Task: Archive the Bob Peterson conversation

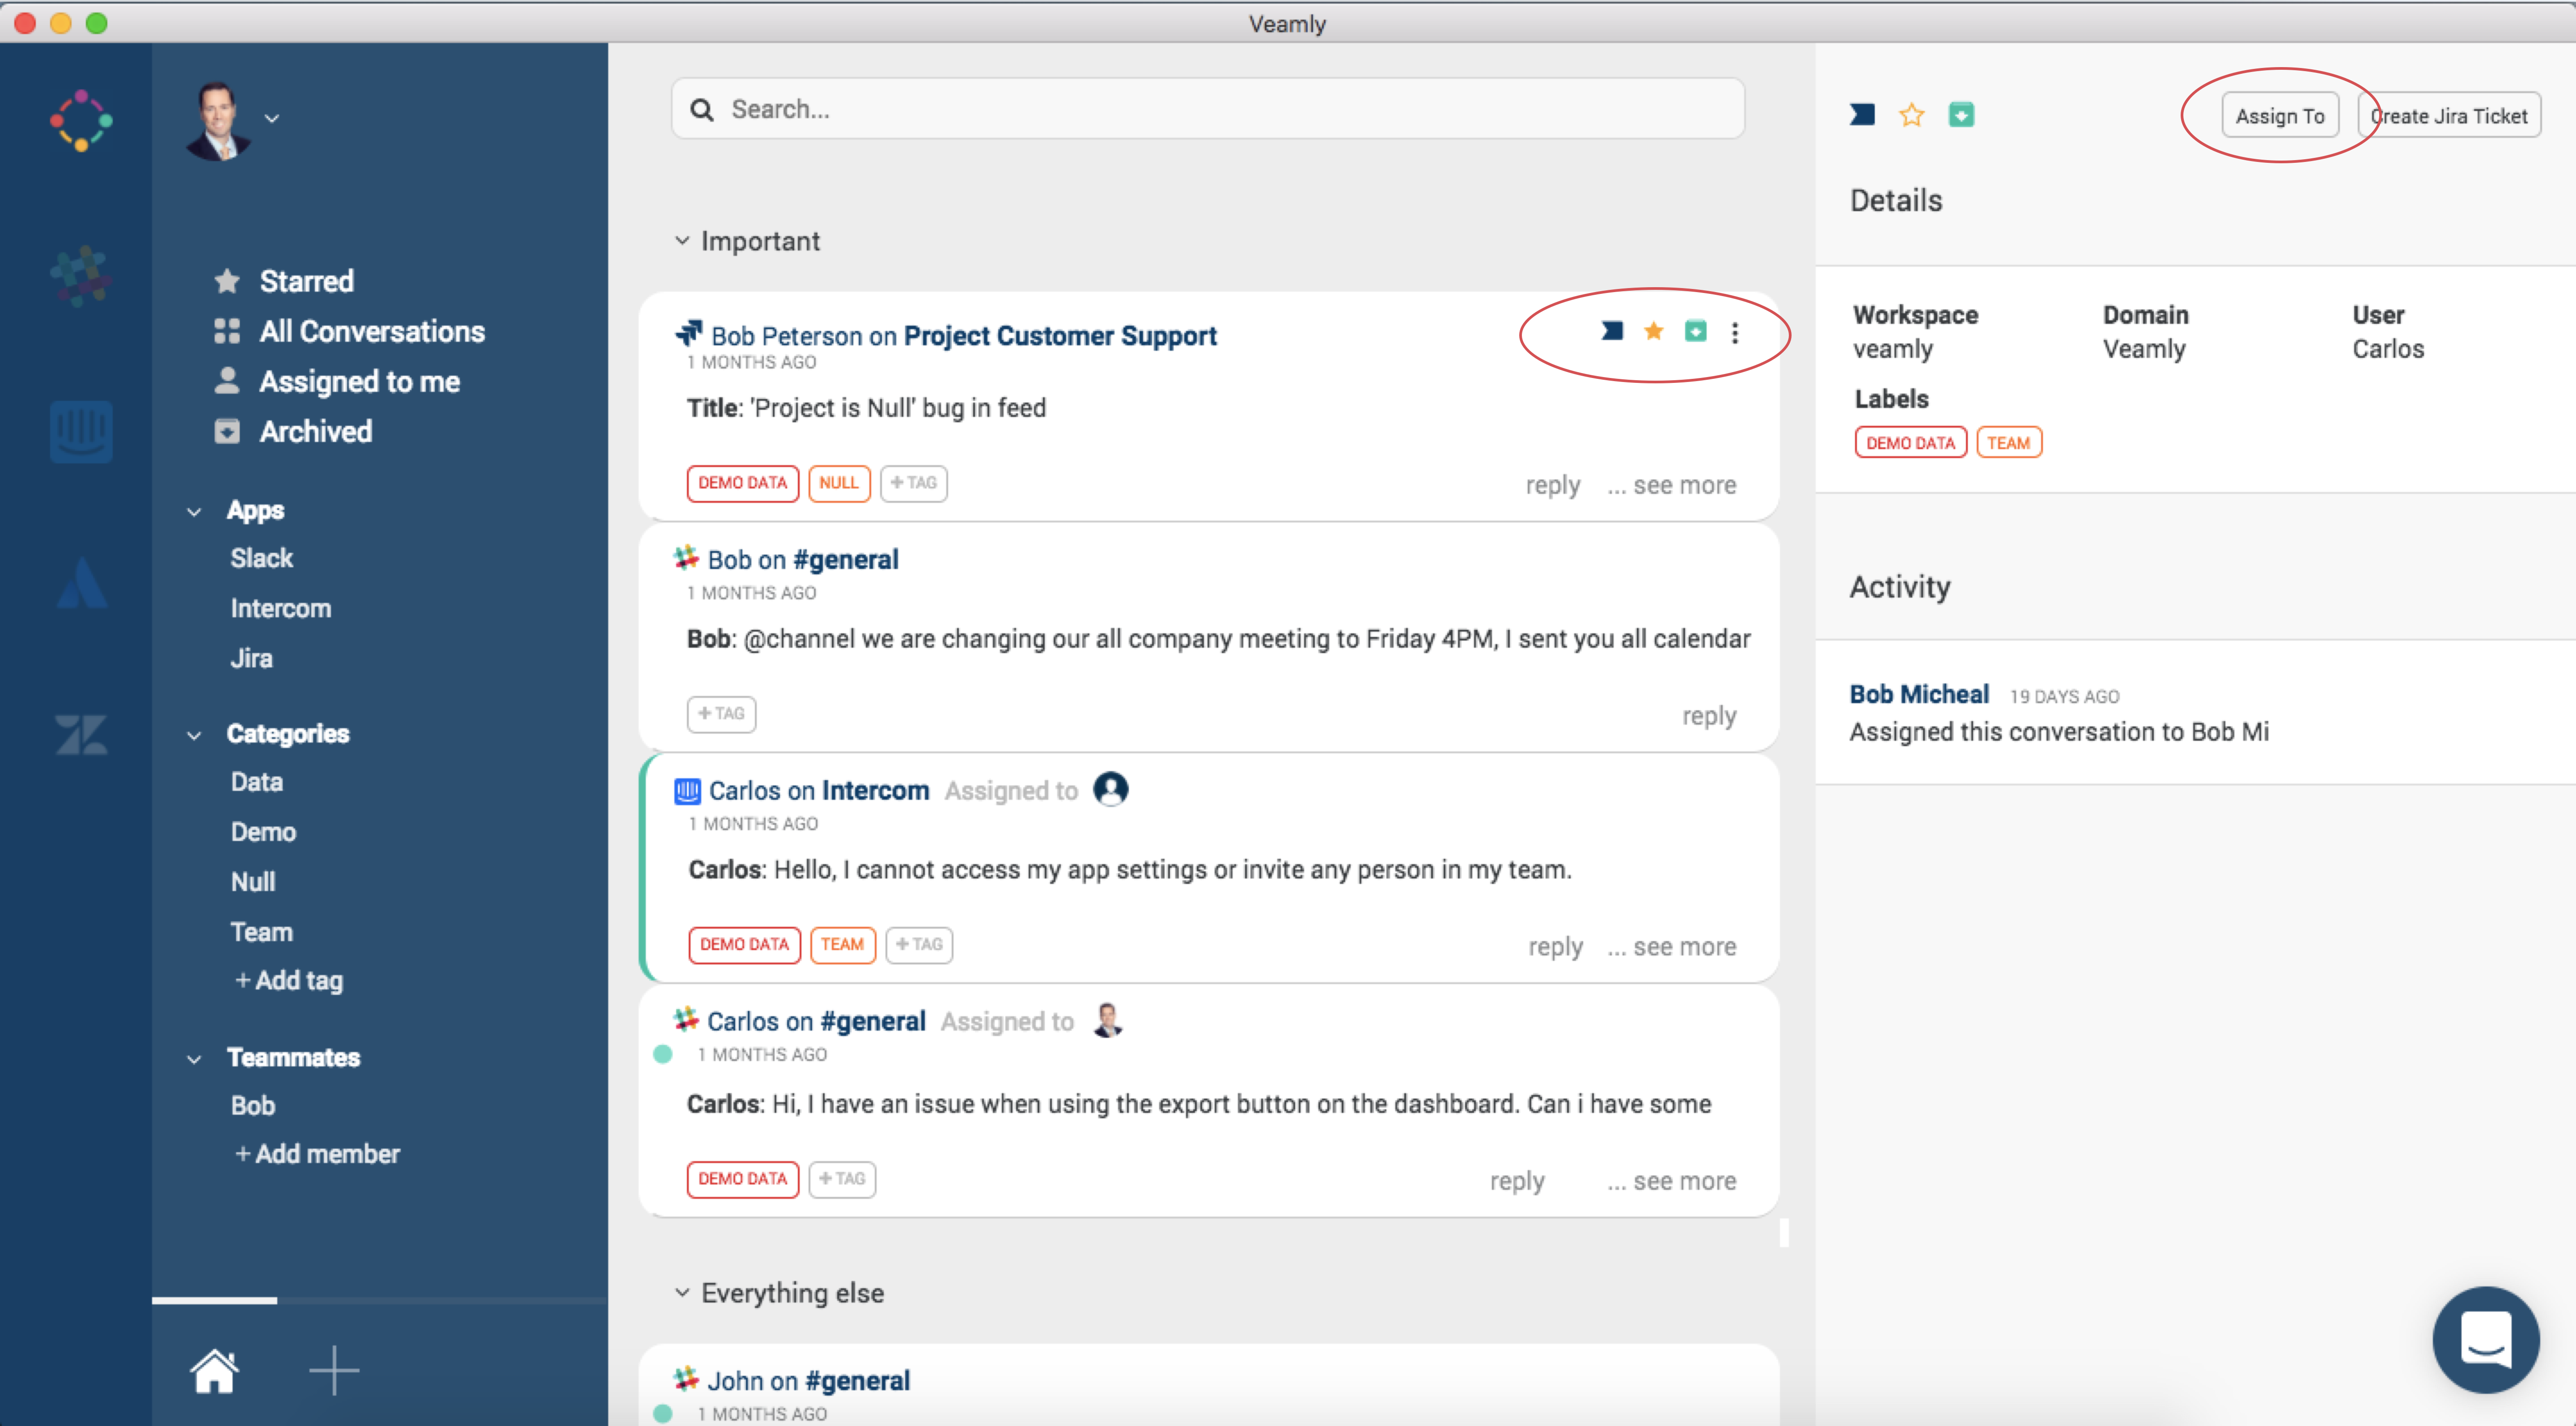Action: point(1696,331)
